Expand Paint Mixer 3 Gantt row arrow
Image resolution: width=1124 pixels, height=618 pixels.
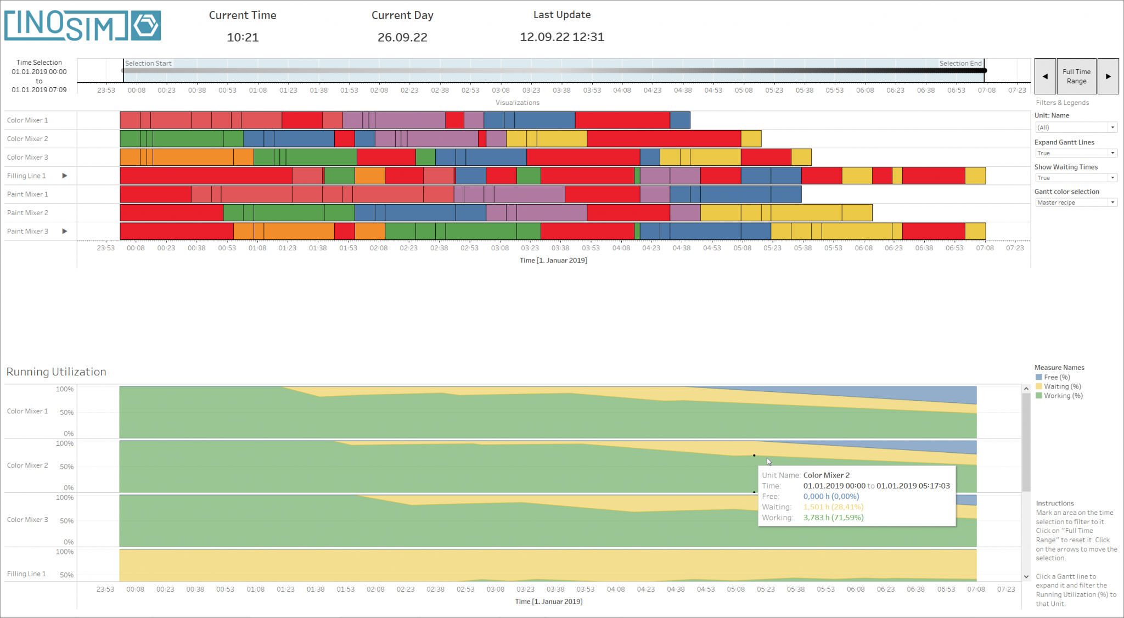pos(65,231)
